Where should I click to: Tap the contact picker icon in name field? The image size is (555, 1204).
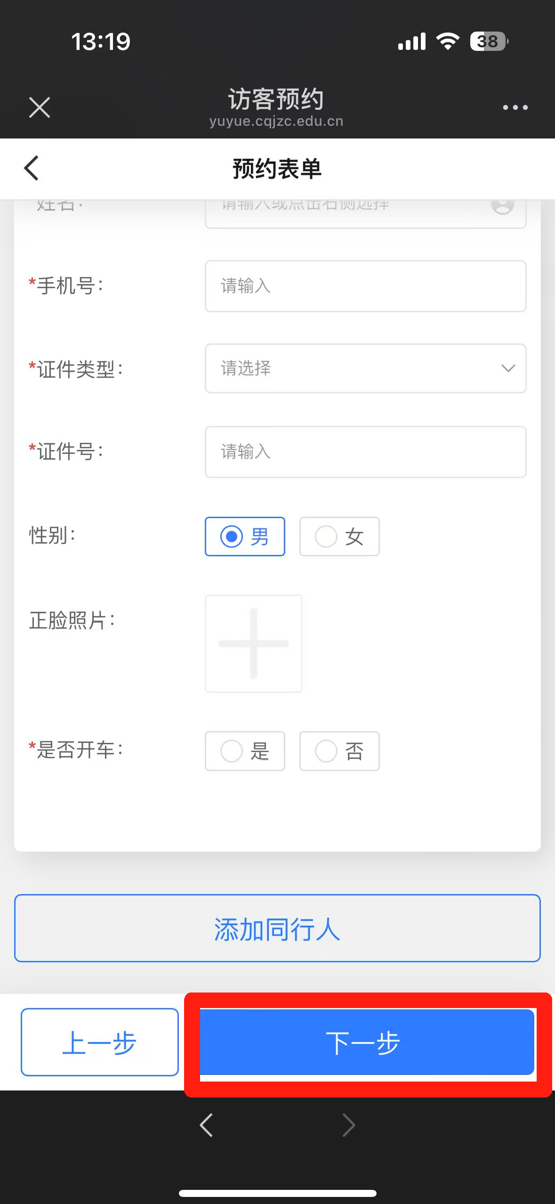tap(502, 206)
